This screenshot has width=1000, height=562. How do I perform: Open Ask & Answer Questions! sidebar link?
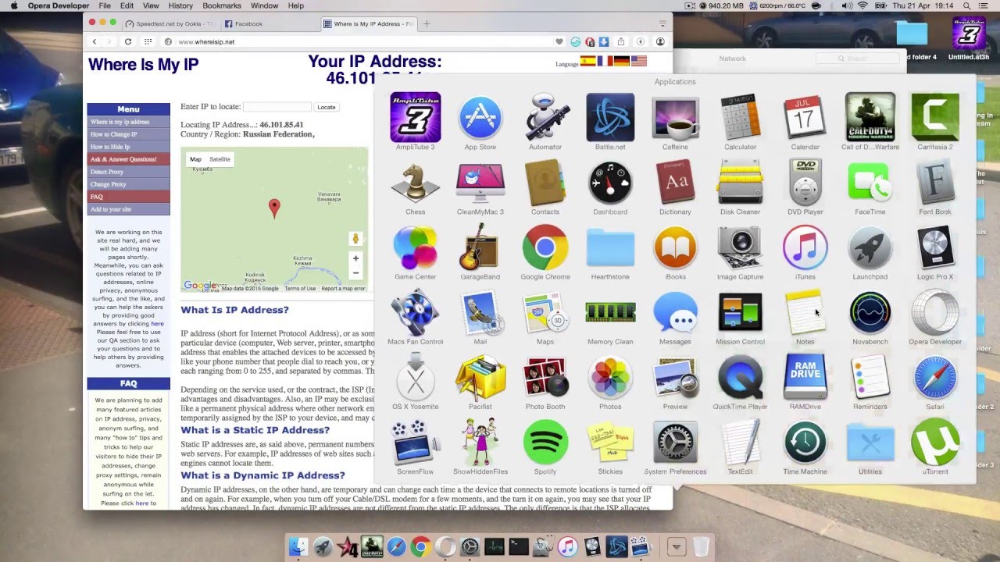pos(128,159)
